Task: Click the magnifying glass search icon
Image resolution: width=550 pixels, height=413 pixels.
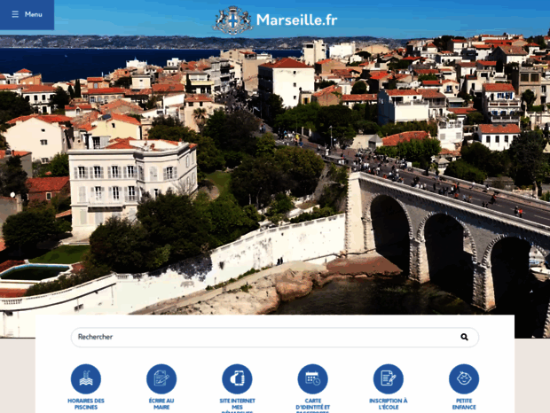Action: (x=464, y=337)
